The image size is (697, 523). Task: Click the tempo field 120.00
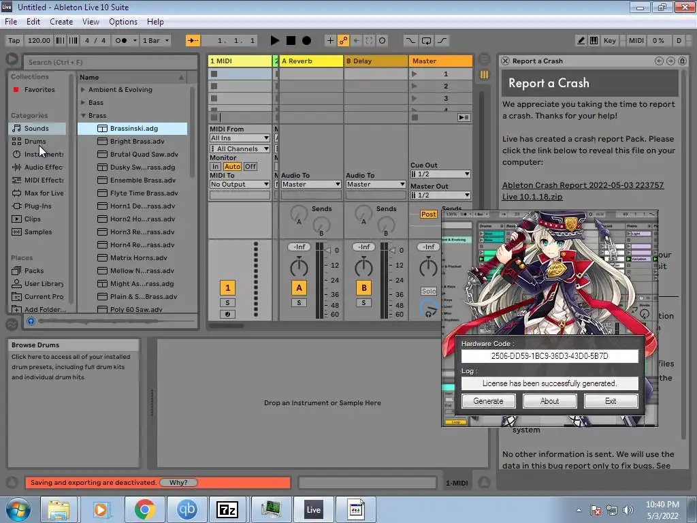click(x=39, y=40)
